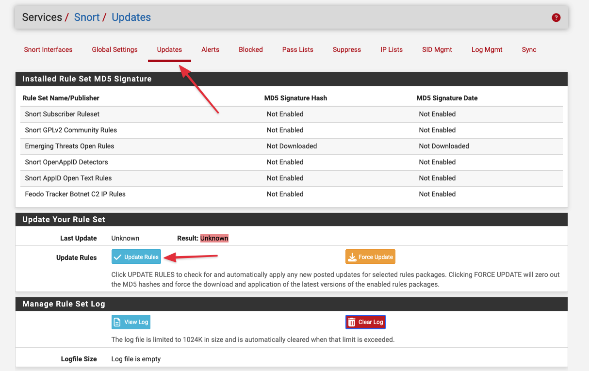This screenshot has height=371, width=589.
Task: Select the Updates tab
Action: click(x=169, y=49)
